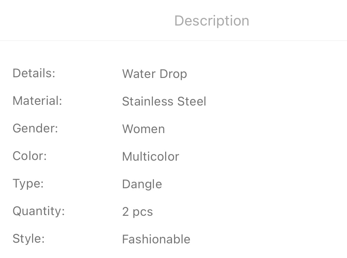347x258 pixels.
Task: Click the divider line under Description
Action: 173,41
